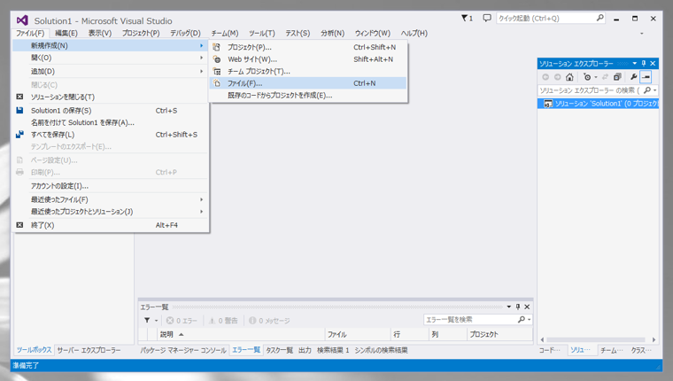Close the Error List panel
Screen dimensions: 673x381
(527, 307)
